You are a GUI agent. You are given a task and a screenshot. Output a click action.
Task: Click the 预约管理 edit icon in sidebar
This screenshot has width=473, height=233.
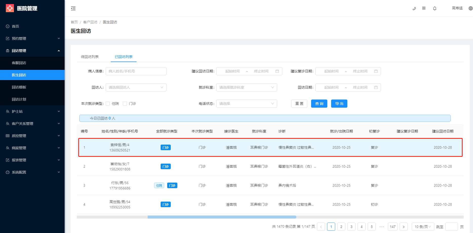point(8,38)
